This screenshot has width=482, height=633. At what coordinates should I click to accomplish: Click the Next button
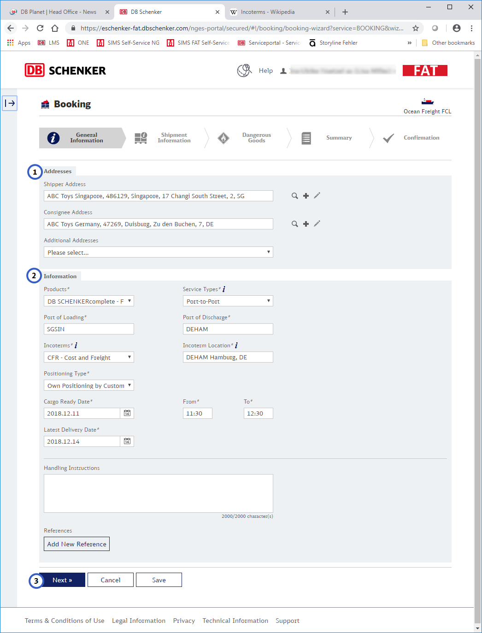pyautogui.click(x=62, y=580)
